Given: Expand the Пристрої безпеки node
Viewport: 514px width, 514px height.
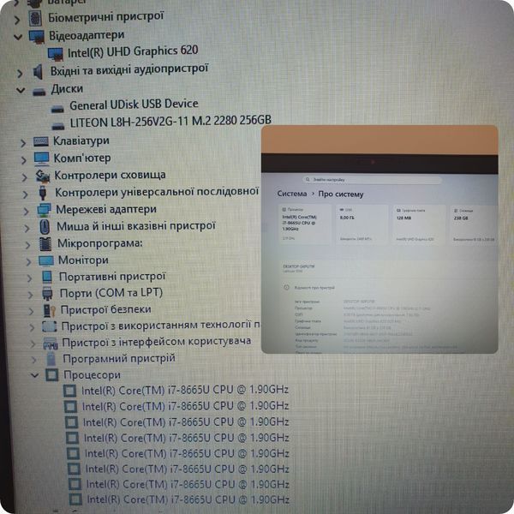Looking at the screenshot, I should point(31,311).
